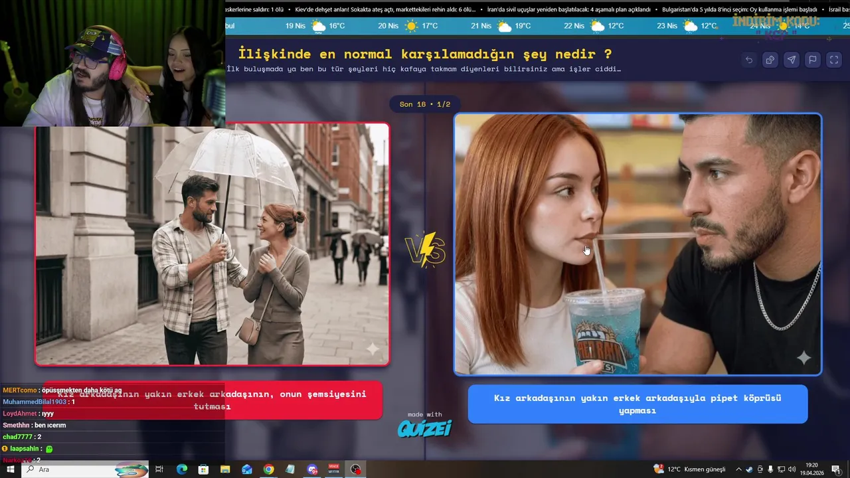Click the paper-plane share icon
The width and height of the screenshot is (850, 478).
(792, 60)
